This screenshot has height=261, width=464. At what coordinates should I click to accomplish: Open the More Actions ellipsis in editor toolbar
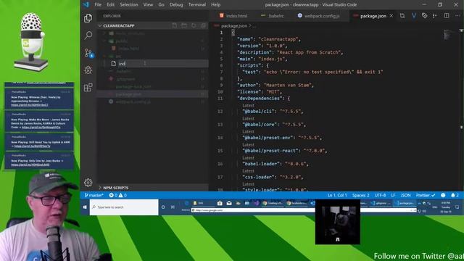[457, 16]
